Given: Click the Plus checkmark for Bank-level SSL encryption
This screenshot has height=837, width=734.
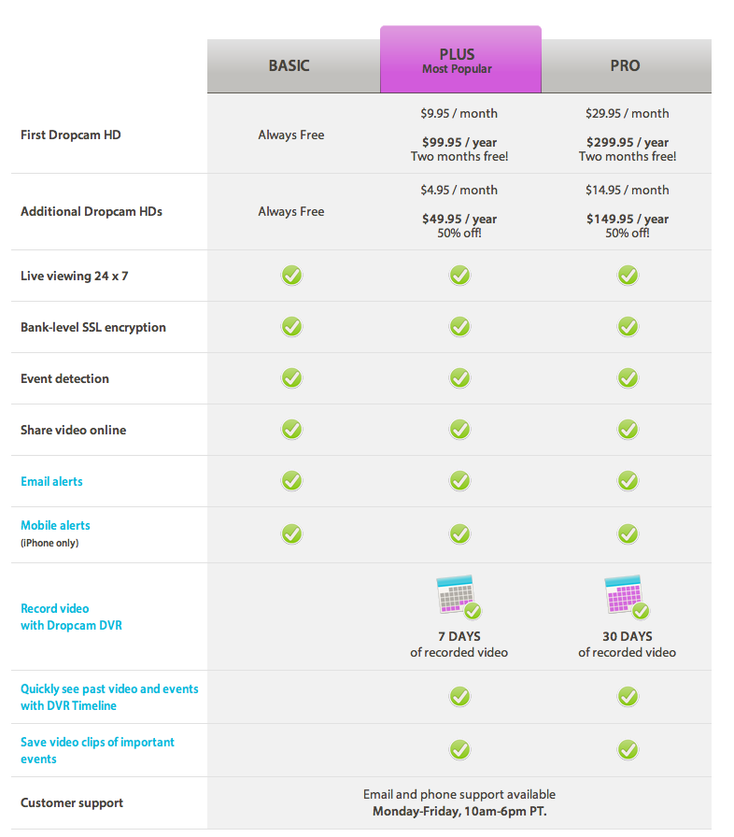Looking at the screenshot, I should pyautogui.click(x=459, y=327).
